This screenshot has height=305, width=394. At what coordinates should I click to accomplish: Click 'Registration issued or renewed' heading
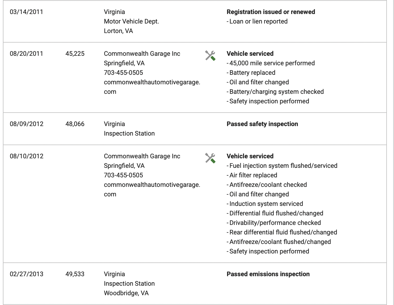pyautogui.click(x=271, y=12)
